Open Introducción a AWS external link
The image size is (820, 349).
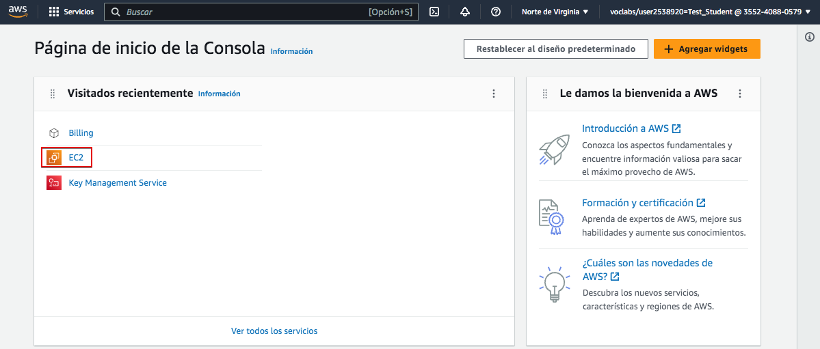pos(631,128)
